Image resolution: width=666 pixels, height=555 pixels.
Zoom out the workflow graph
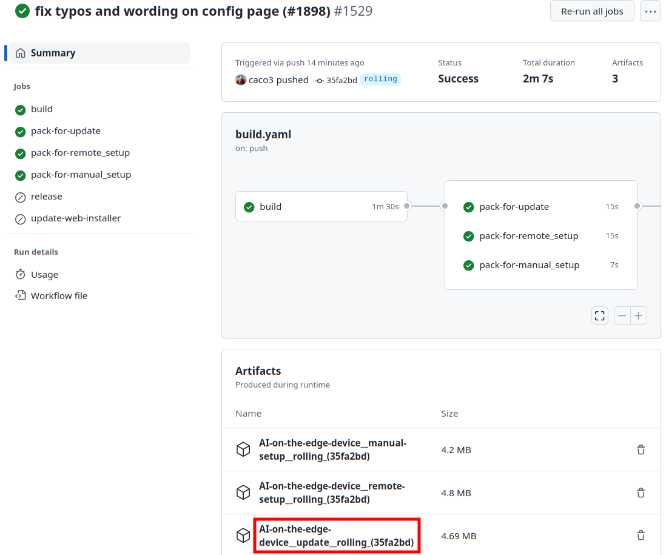(622, 315)
